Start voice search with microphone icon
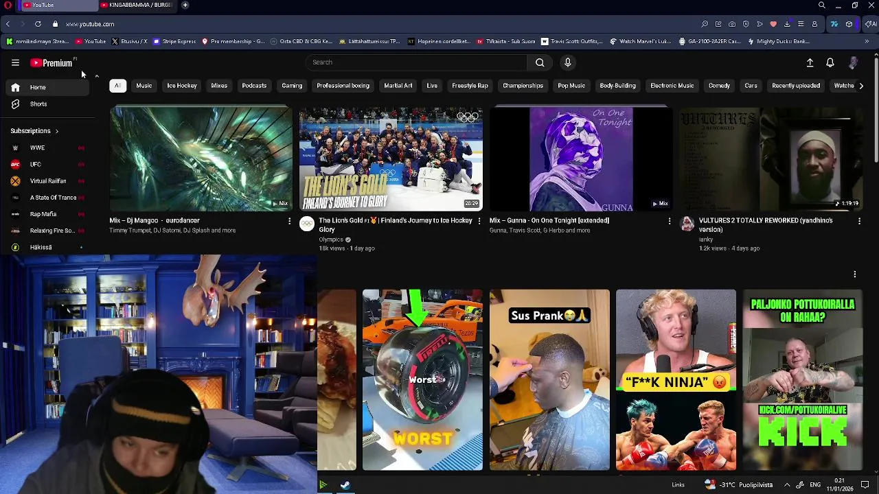The image size is (879, 494). (567, 62)
